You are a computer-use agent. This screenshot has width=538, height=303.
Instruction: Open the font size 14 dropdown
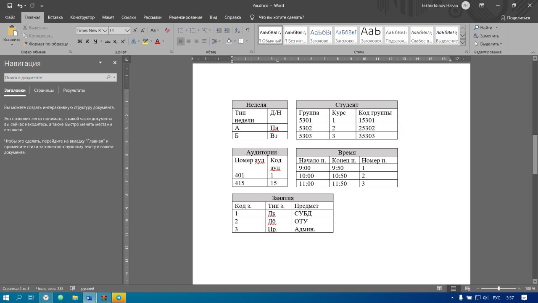coord(127,30)
